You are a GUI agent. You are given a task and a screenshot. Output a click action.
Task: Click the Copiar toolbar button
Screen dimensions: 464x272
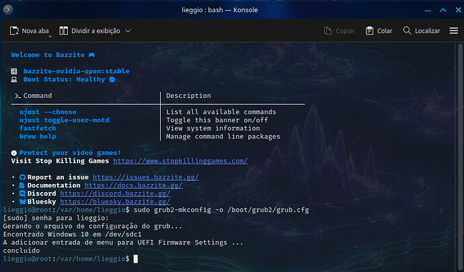point(339,31)
